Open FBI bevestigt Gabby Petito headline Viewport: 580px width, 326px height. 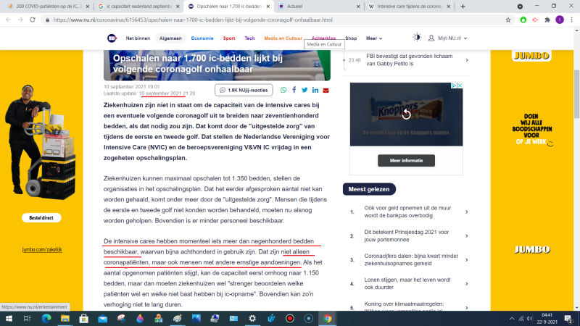(409, 60)
